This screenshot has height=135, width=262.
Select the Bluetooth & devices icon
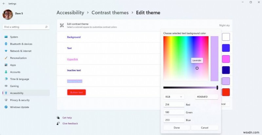6,44
